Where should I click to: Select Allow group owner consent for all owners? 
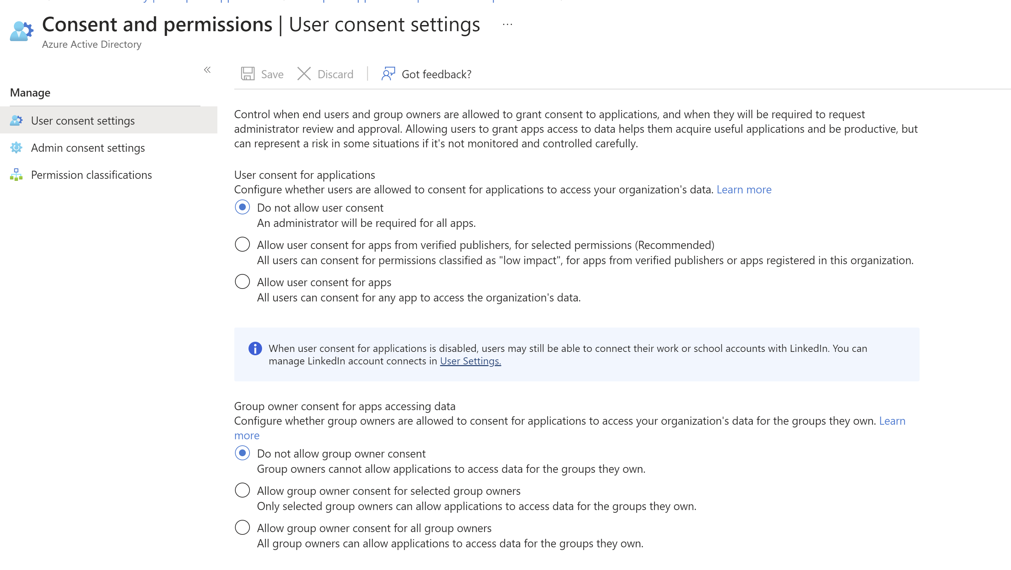tap(242, 528)
